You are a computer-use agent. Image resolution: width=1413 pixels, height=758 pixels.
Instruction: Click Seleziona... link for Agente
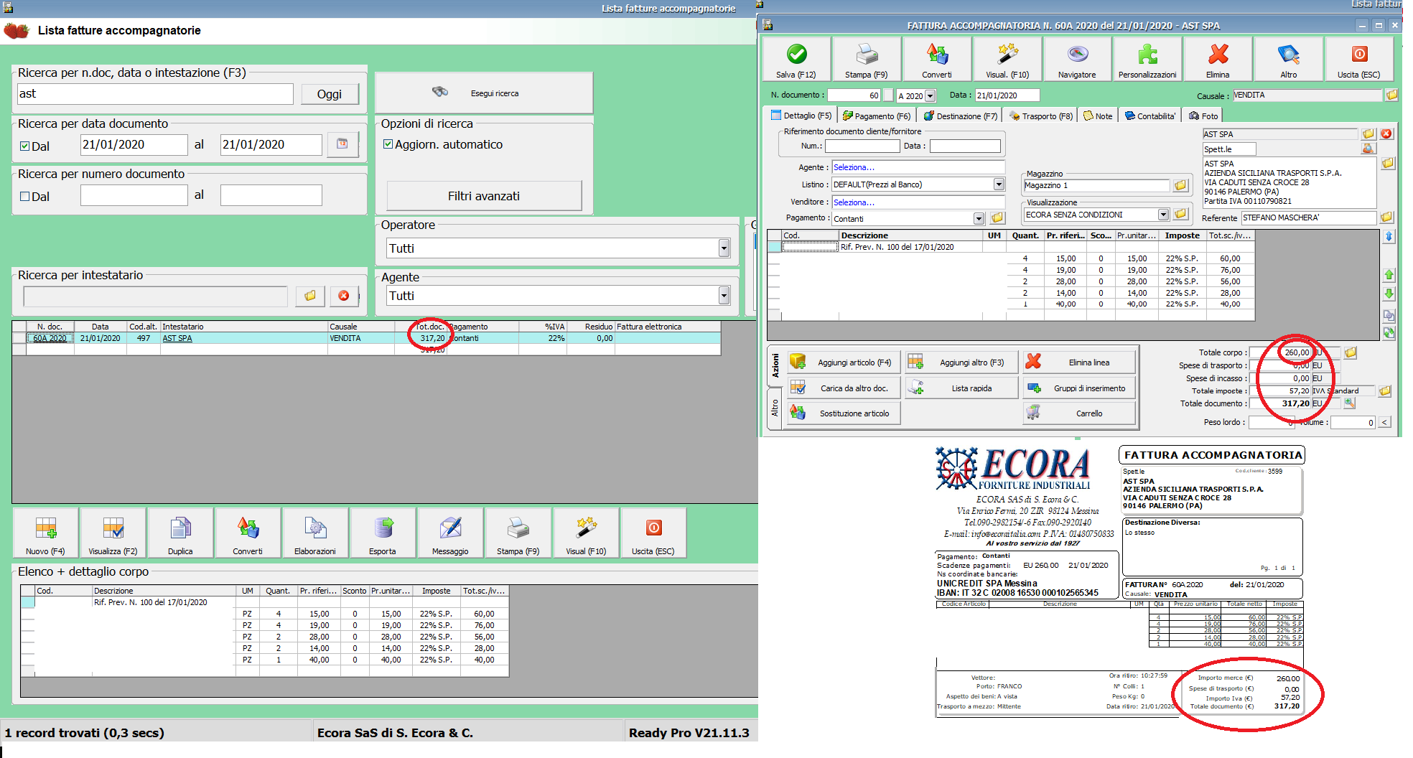[854, 167]
